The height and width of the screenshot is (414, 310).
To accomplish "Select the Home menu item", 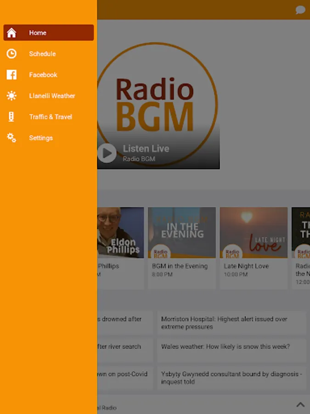I will click(x=49, y=33).
